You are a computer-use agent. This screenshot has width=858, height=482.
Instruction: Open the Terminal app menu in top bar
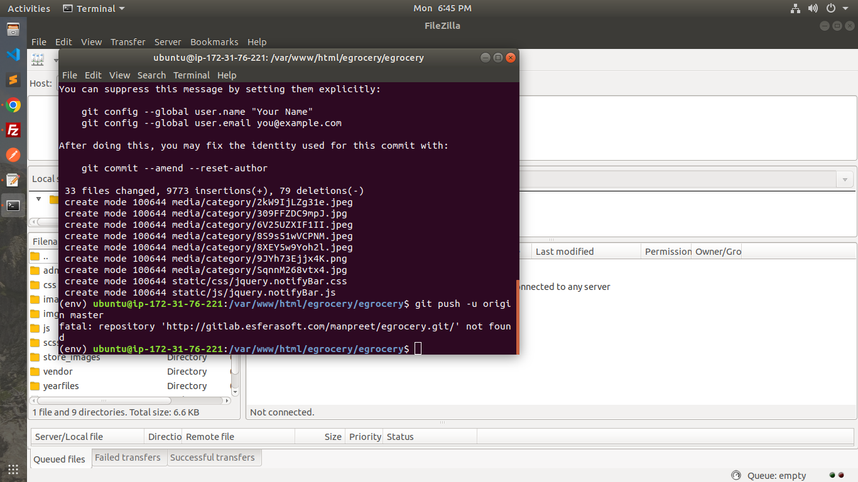pyautogui.click(x=94, y=8)
